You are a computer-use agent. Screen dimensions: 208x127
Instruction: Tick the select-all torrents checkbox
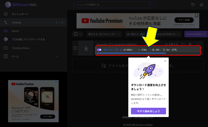click(76, 34)
